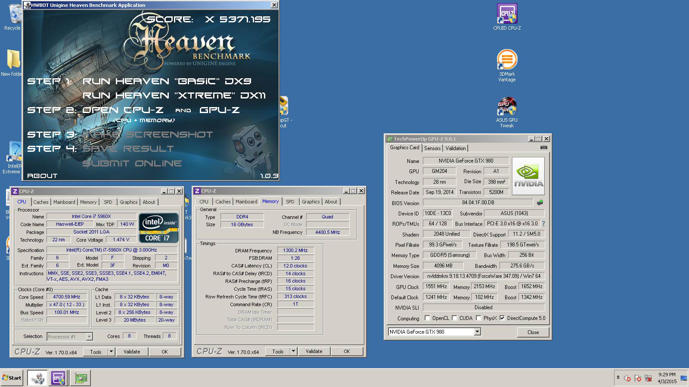The image size is (689, 387).
Task: Click the Close button in GPU-Z
Action: (533, 332)
